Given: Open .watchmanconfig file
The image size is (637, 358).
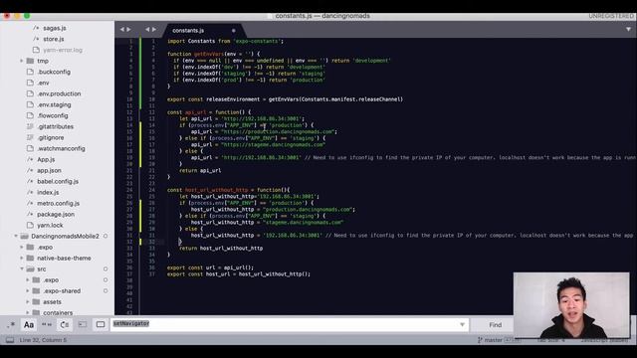Looking at the screenshot, I should pos(61,148).
